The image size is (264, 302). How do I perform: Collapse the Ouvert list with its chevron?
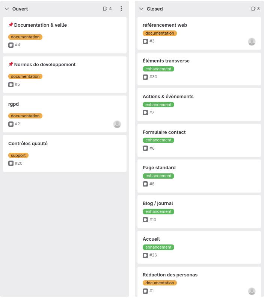(x=7, y=9)
